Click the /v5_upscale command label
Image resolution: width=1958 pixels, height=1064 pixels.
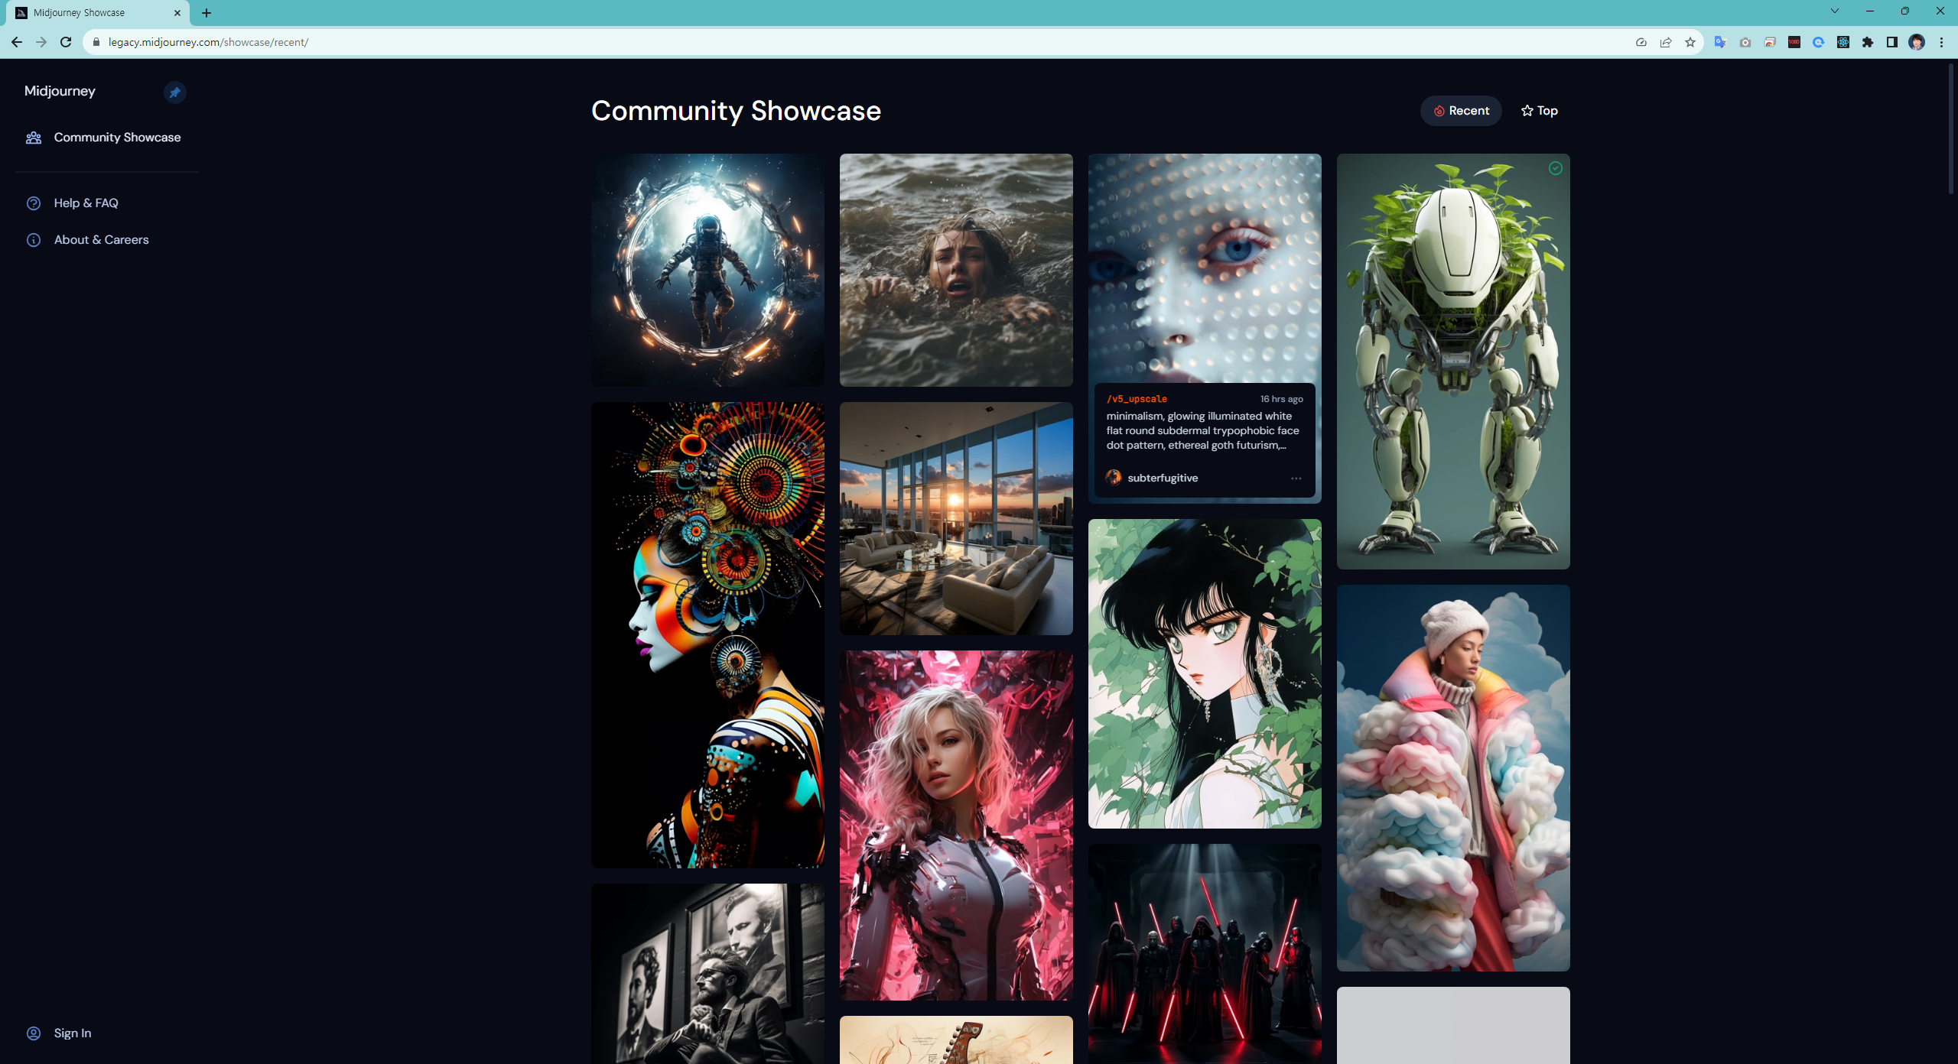[1137, 399]
